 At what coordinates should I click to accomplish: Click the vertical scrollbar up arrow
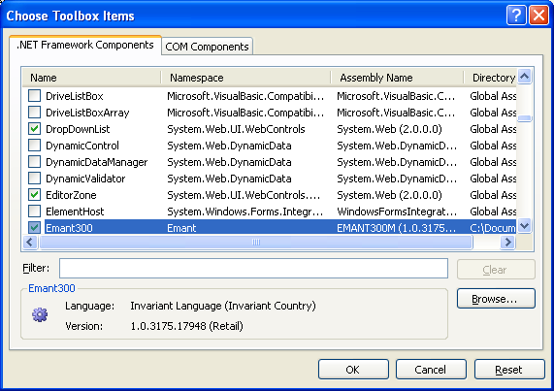525,77
